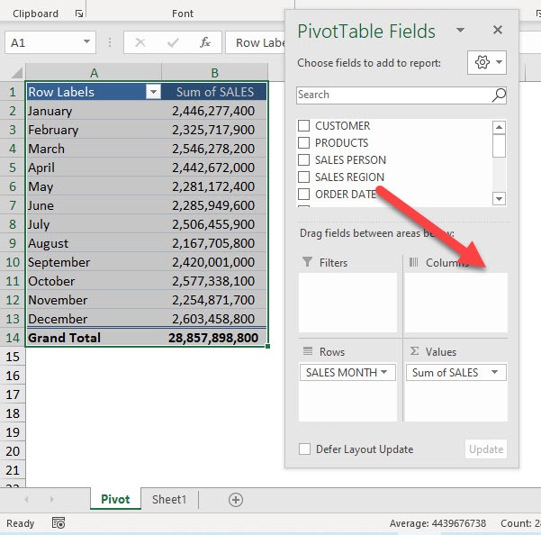Viewport: 541px width, 535px height.
Task: Click the formula bar showing Row Labels
Action: (256, 42)
